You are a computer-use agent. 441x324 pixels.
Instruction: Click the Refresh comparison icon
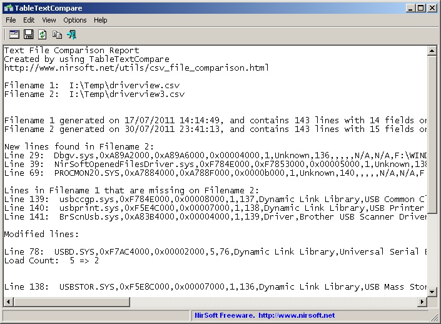point(43,34)
